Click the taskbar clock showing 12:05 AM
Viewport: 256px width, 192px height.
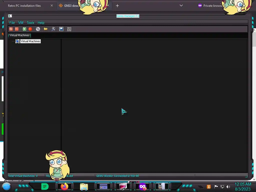point(243,184)
